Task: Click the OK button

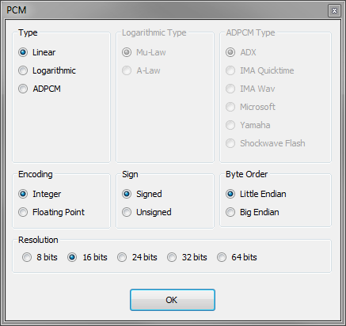Action: pyautogui.click(x=173, y=300)
